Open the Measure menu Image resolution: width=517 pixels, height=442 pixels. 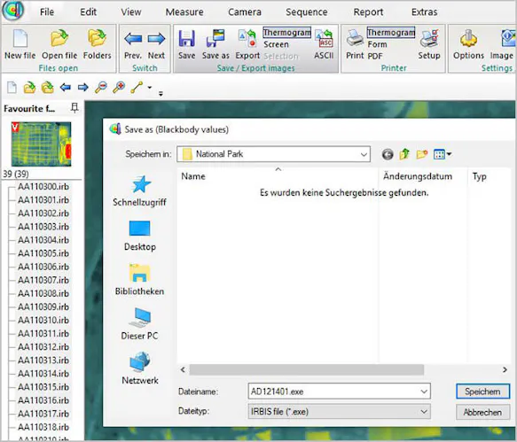pyautogui.click(x=184, y=12)
